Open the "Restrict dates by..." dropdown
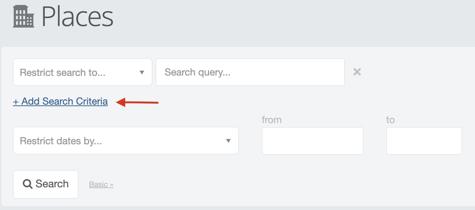Viewport: 475px width, 210px height. point(126,141)
